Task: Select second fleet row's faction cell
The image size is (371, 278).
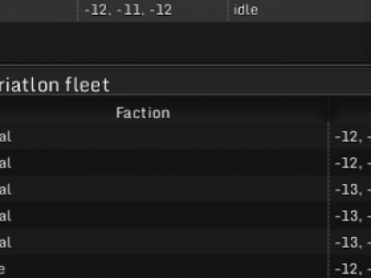Action: tap(164, 162)
